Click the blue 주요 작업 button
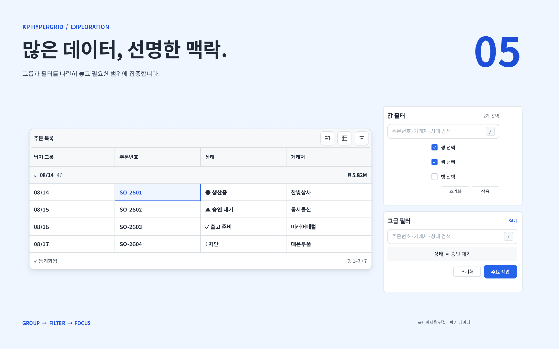Viewport: 559px width, 349px height. 500,272
